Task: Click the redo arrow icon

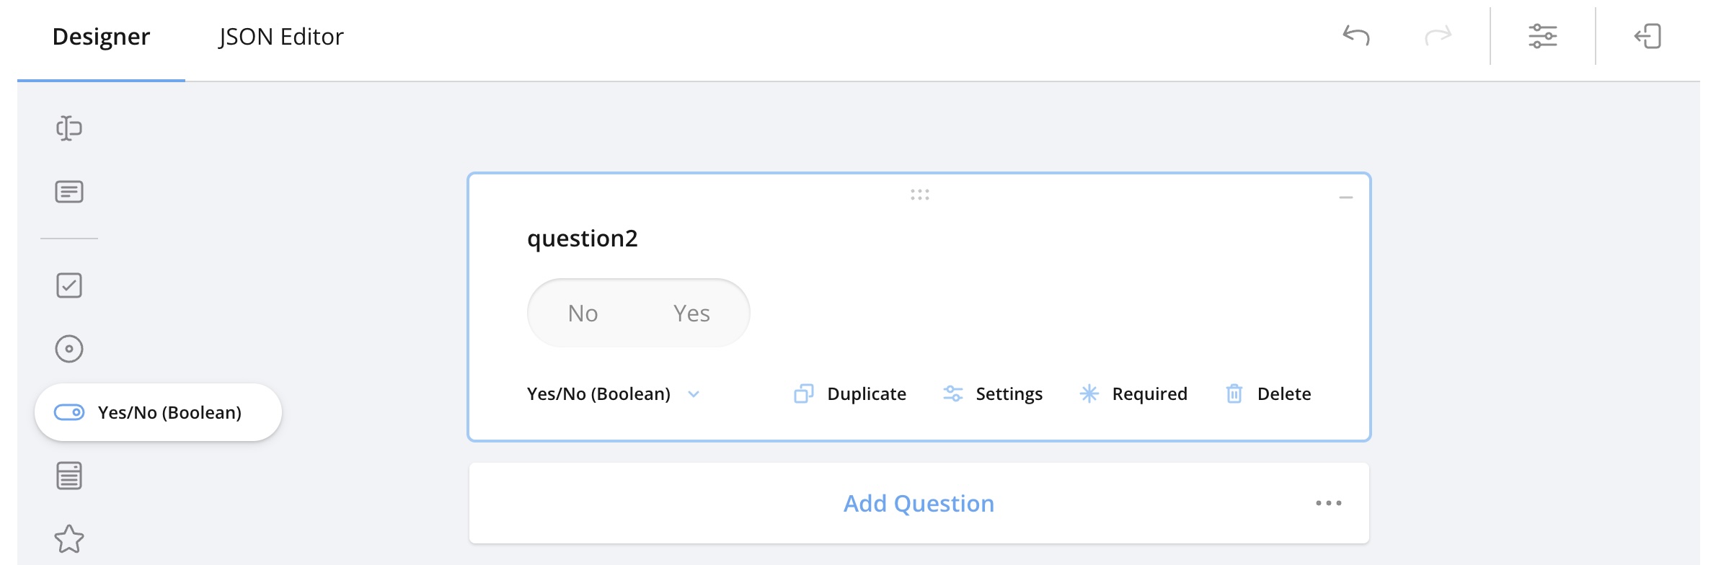Action: tap(1438, 36)
